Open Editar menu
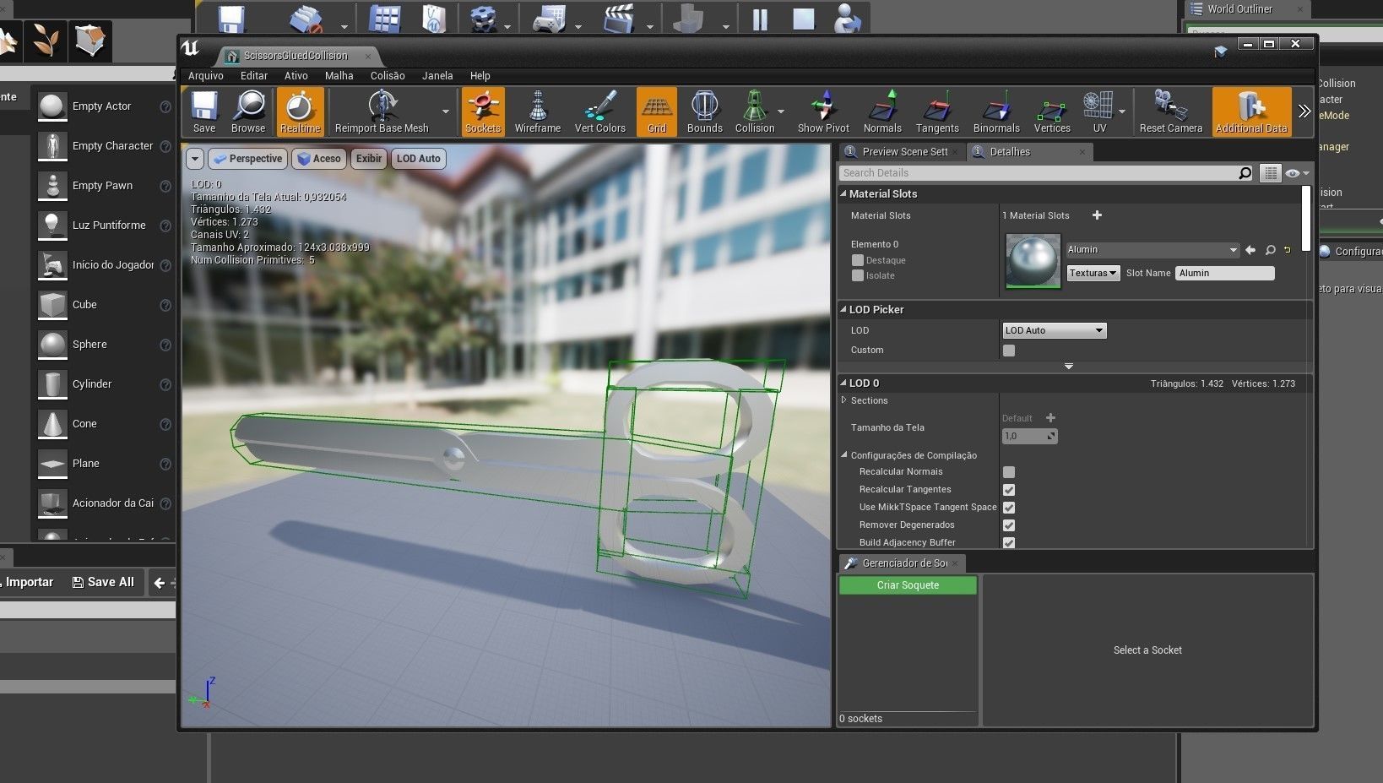Image resolution: width=1383 pixels, height=783 pixels. click(254, 76)
